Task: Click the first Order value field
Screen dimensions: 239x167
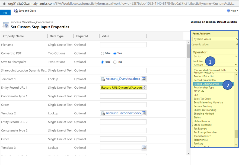Action: 123,105
